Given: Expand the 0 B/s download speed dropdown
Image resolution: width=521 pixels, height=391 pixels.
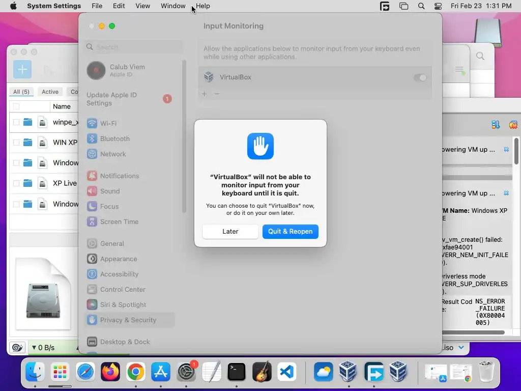Looking at the screenshot, I should pyautogui.click(x=43, y=348).
